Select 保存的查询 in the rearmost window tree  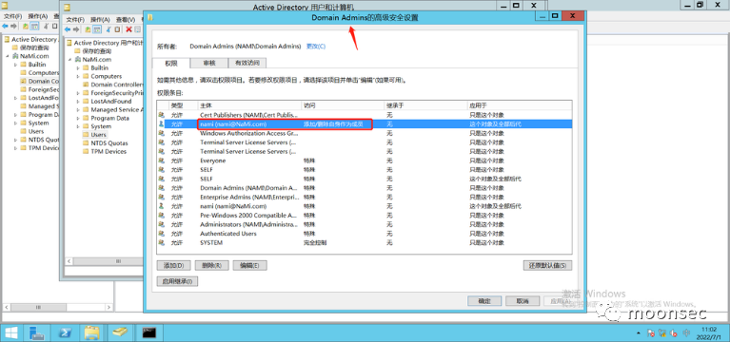click(x=33, y=47)
